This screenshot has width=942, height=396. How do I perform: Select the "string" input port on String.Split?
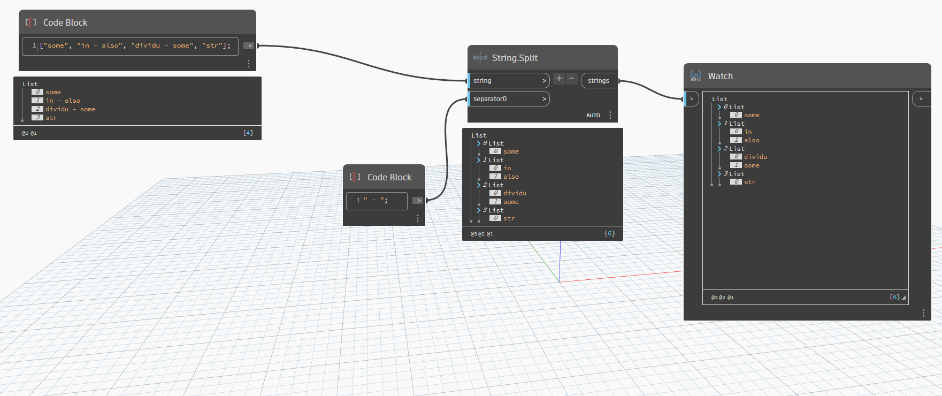(x=509, y=81)
